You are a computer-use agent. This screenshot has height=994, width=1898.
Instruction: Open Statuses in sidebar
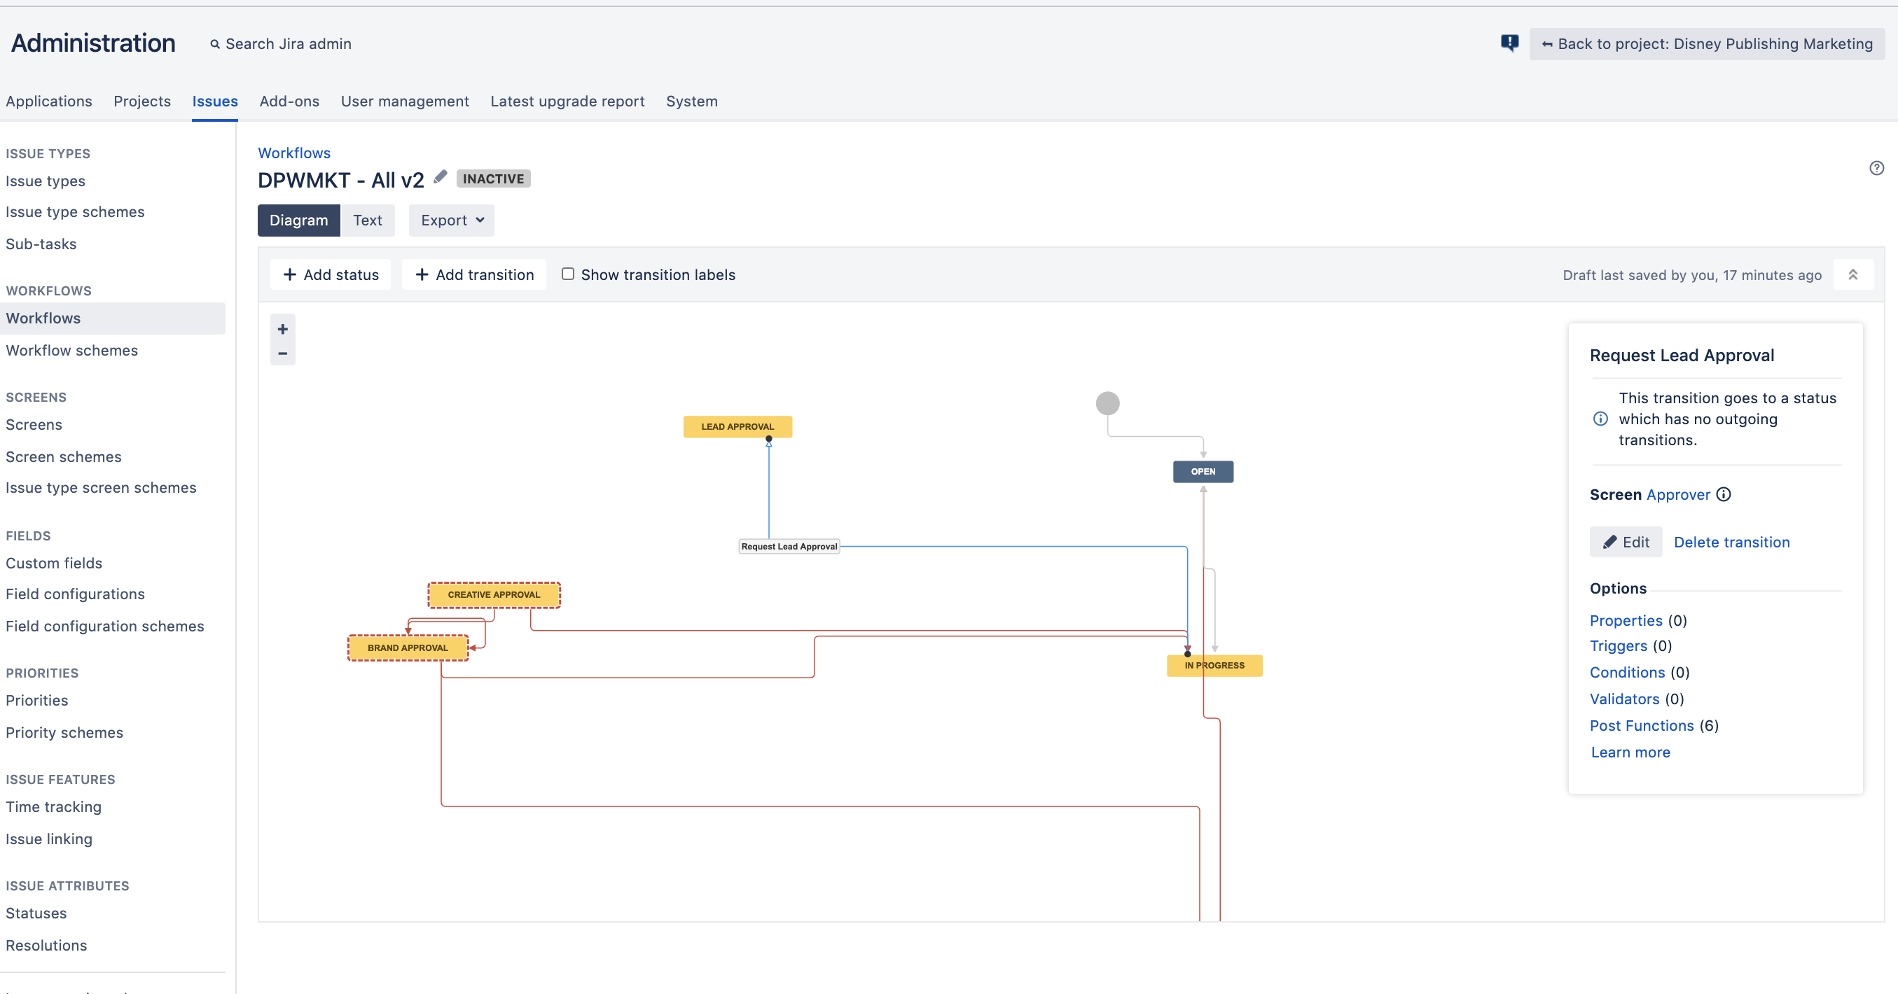36,913
